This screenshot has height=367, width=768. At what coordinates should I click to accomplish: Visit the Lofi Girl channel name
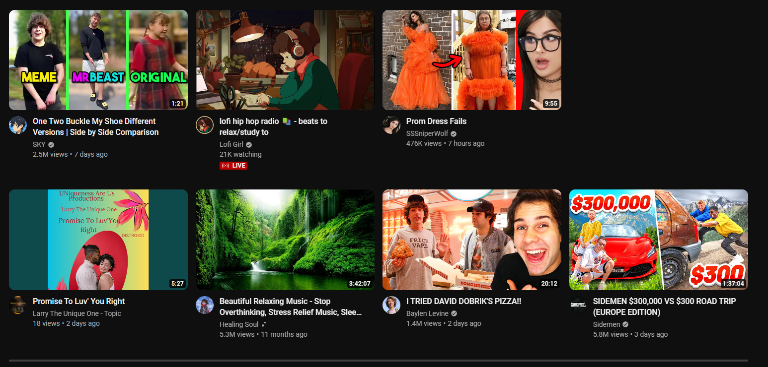pyautogui.click(x=231, y=145)
